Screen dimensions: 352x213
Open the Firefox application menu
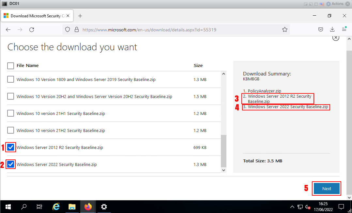[x=344, y=29]
